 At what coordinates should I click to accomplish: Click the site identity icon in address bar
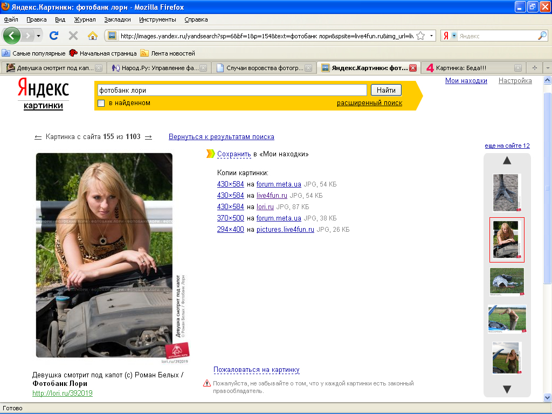(x=112, y=36)
